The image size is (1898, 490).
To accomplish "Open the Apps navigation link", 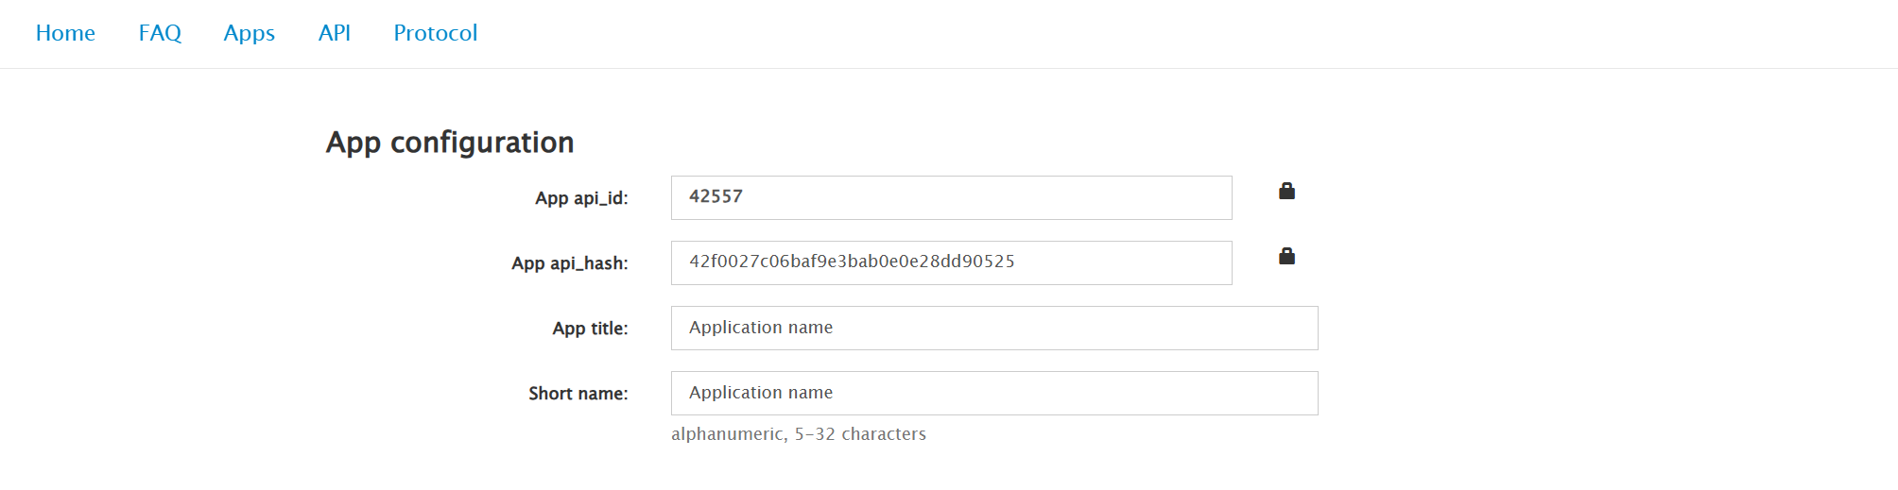I will click(x=250, y=33).
